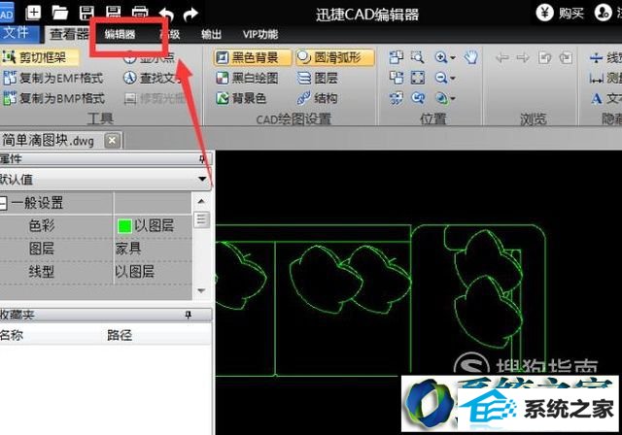The image size is (622, 435).
Task: Toggle the 剪切框架 tool
Action: [x=41, y=57]
